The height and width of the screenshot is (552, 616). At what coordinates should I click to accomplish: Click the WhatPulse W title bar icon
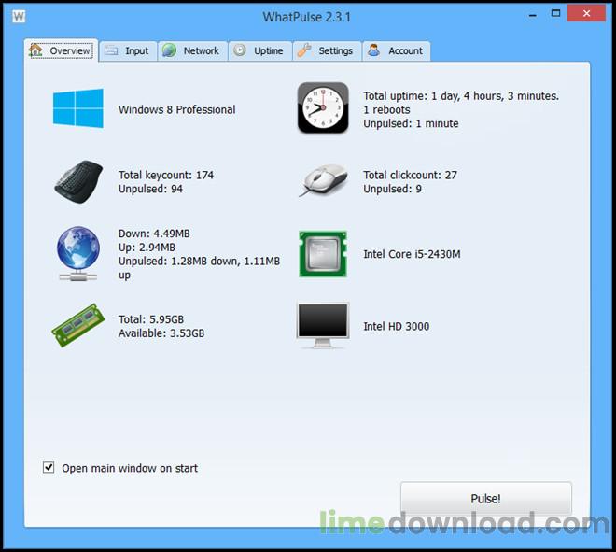[19, 17]
